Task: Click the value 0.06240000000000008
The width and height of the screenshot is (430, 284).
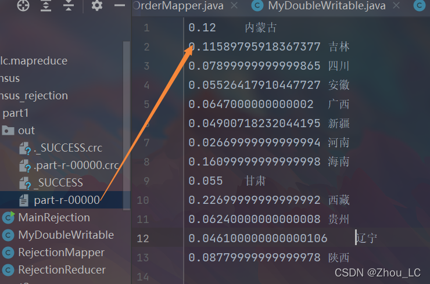Action: (255, 220)
